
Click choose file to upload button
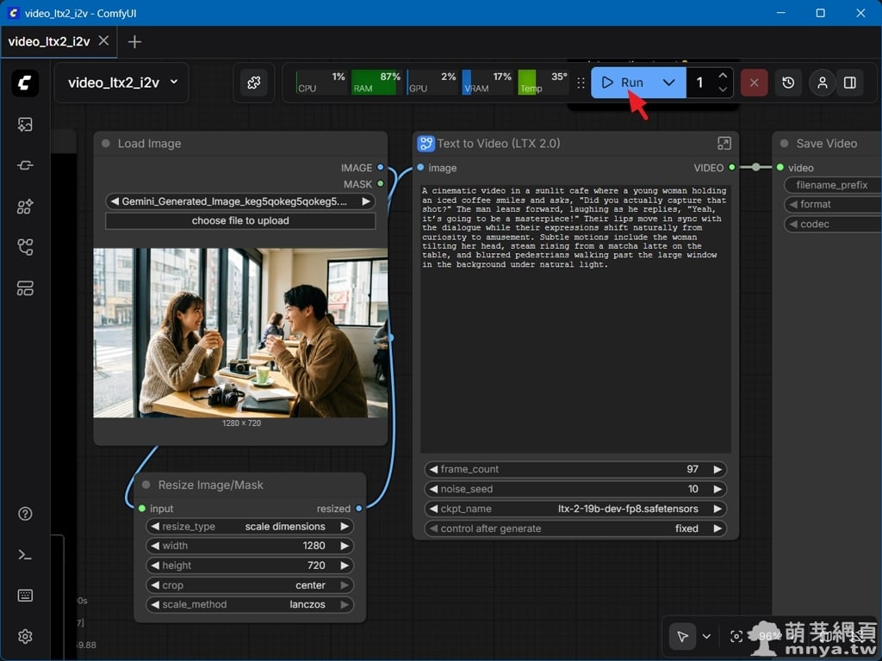tap(240, 221)
